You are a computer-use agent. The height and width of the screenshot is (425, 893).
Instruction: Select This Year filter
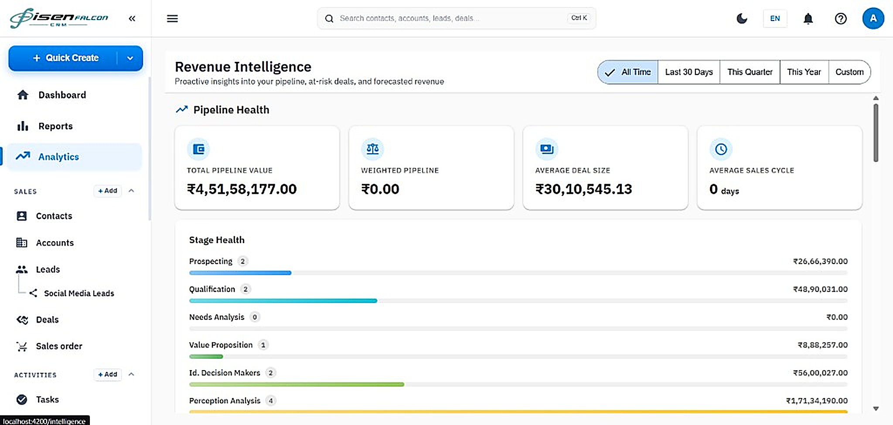point(804,72)
